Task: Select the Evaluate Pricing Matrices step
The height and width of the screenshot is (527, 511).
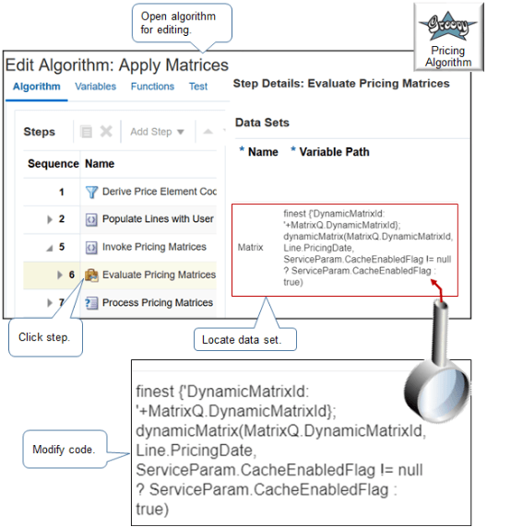Action: pos(120,275)
